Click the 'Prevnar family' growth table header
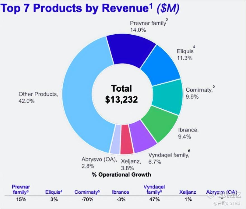This screenshot has width=246, height=209. [x=21, y=189]
